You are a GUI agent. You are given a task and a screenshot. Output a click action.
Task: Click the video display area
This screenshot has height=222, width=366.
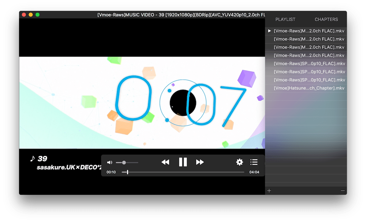tap(142, 103)
